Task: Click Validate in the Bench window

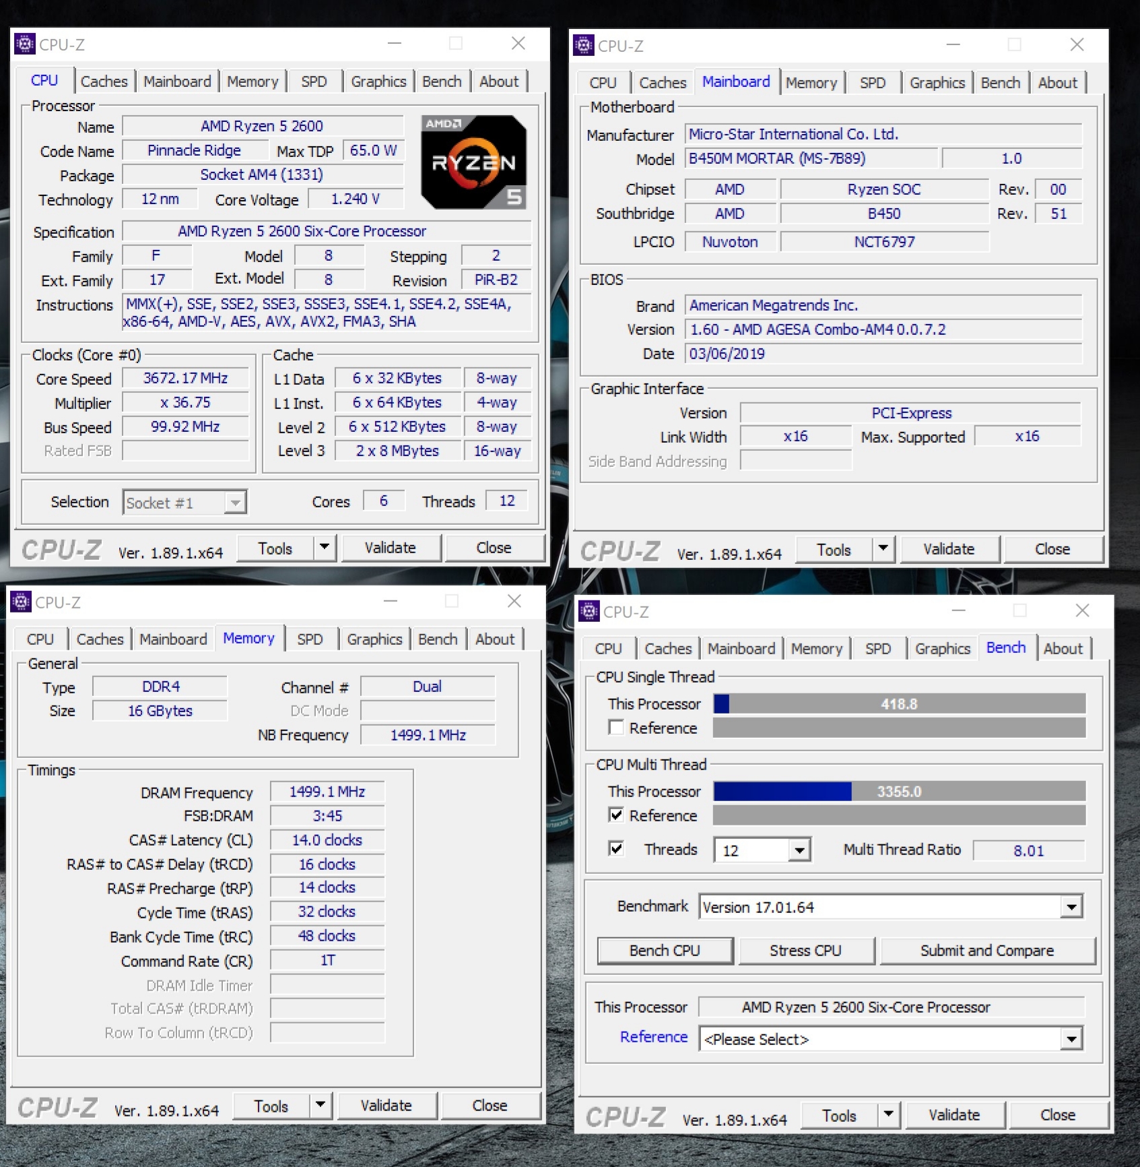Action: click(954, 1115)
